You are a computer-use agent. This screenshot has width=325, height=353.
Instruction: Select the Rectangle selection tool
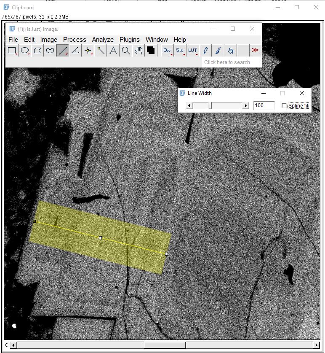coord(12,51)
